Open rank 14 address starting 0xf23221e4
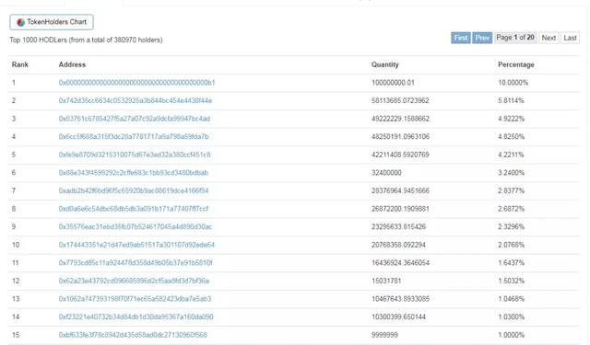The height and width of the screenshot is (345, 590). tap(136, 316)
